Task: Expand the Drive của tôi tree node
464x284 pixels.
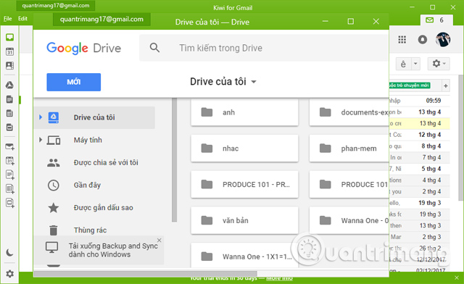Action: 41,117
